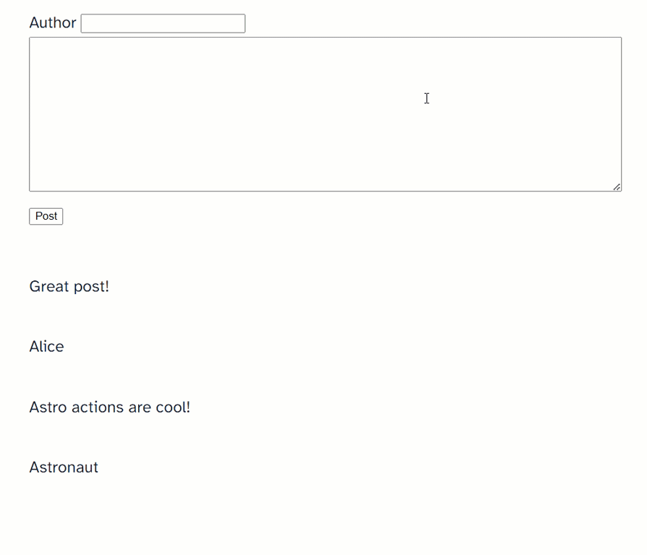
Task: Click inside the Author input field
Action: (x=162, y=23)
